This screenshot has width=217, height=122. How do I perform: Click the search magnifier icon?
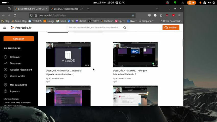124,27
